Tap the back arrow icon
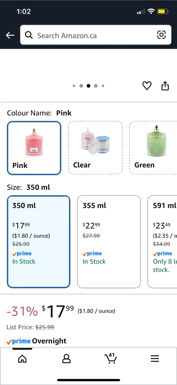This screenshot has height=385, width=177. coord(10,35)
